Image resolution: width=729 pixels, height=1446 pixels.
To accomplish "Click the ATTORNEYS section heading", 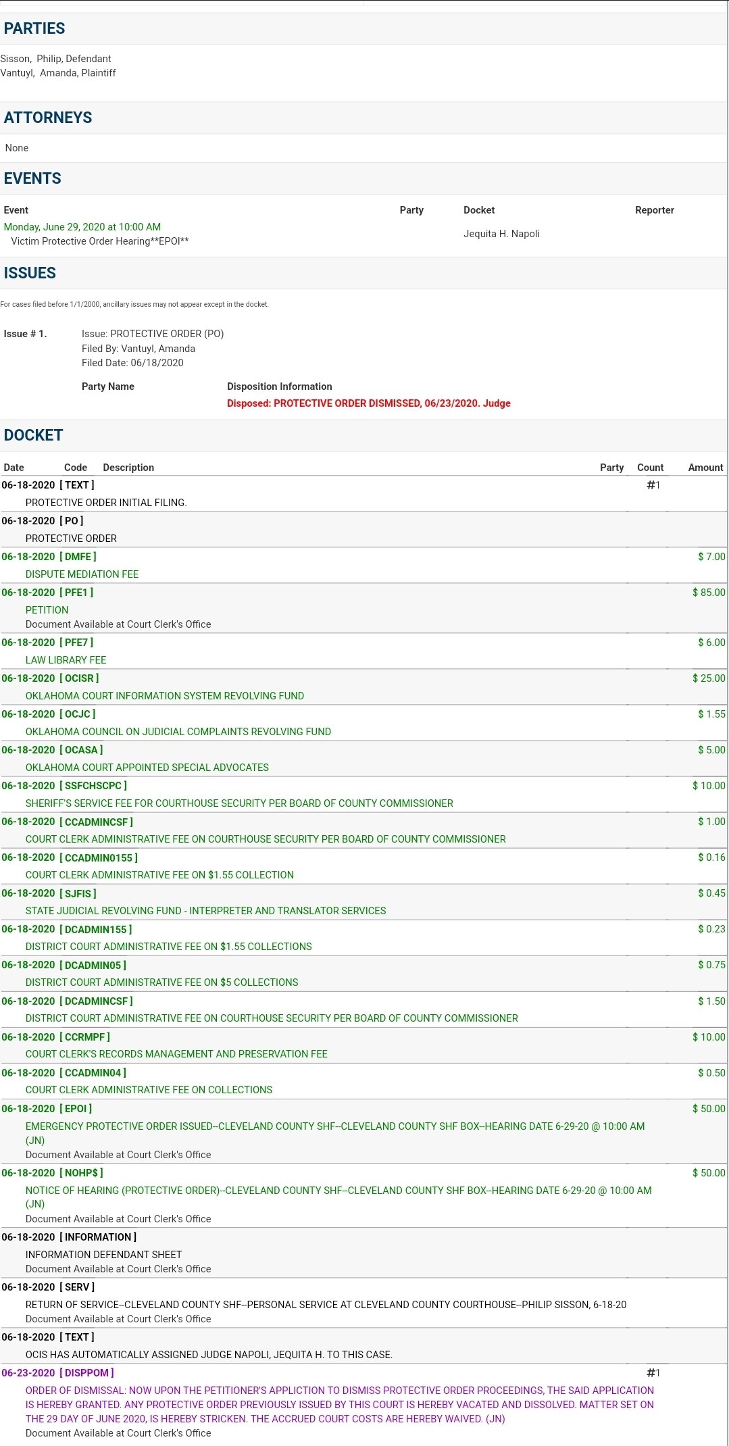I will [48, 118].
